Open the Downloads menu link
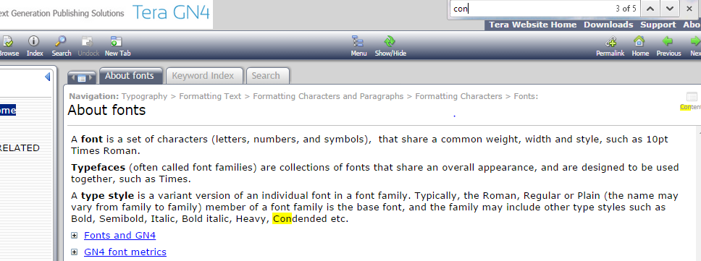 pyautogui.click(x=608, y=25)
